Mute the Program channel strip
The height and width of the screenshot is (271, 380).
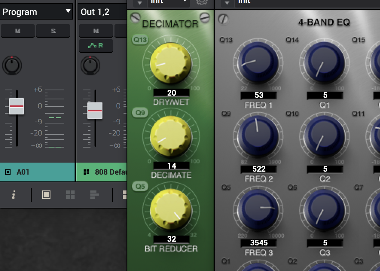click(x=18, y=31)
